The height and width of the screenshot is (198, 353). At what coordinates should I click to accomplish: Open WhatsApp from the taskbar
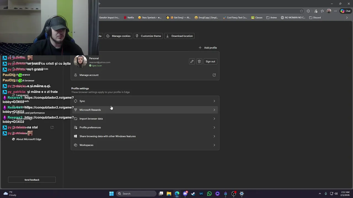(209, 194)
